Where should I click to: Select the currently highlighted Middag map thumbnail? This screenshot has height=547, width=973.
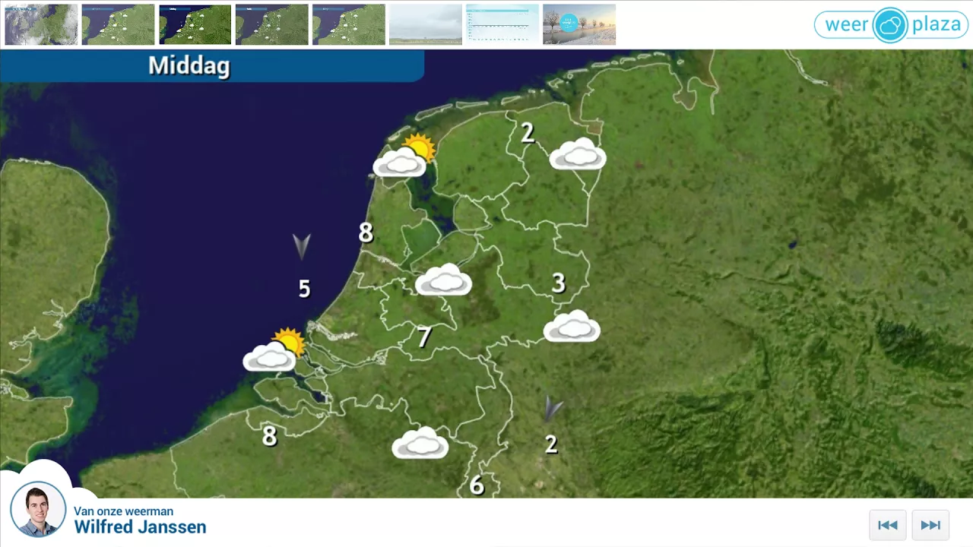[195, 24]
